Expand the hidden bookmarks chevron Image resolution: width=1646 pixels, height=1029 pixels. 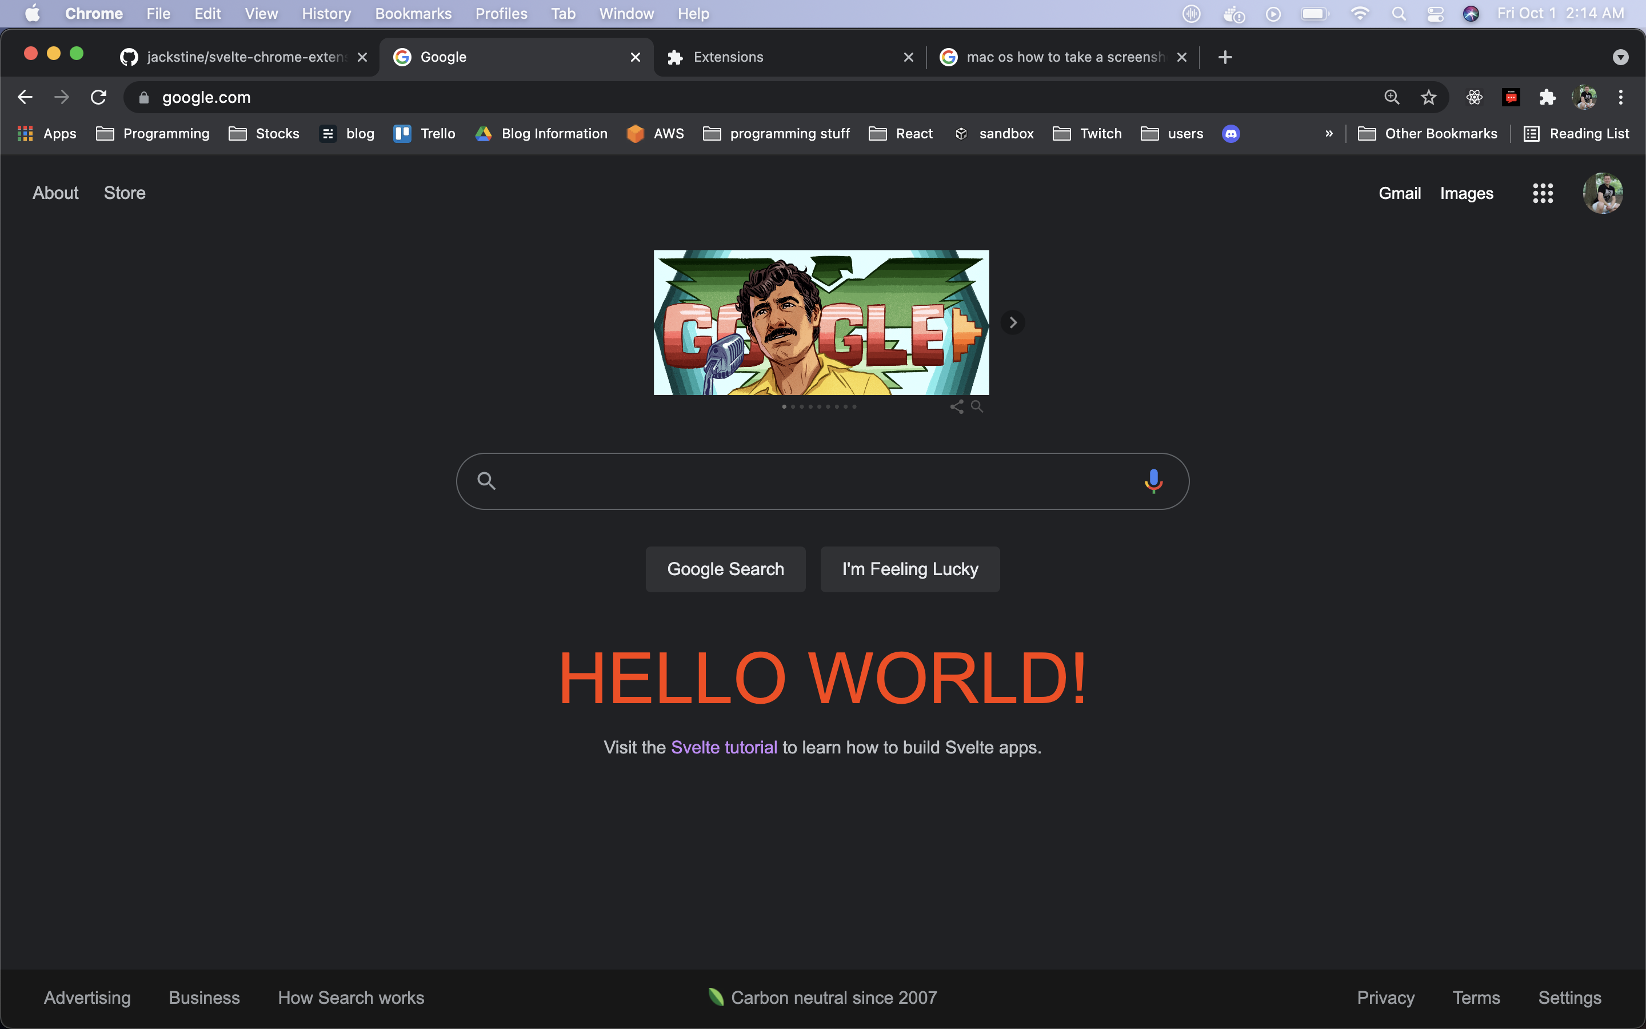[1328, 133]
